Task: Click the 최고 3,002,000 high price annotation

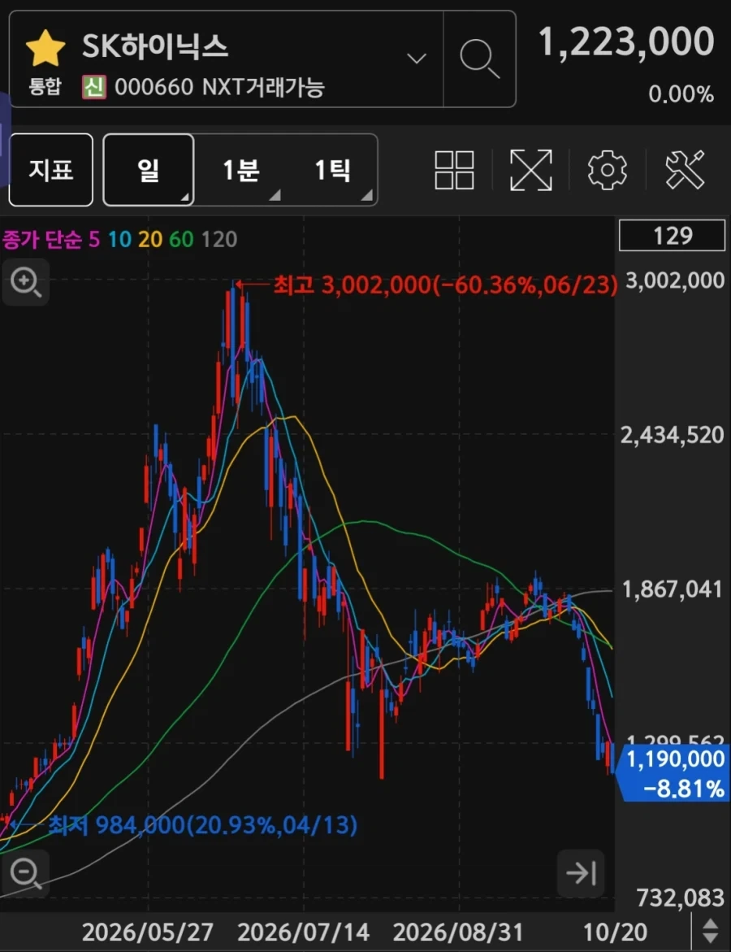Action: (x=444, y=285)
